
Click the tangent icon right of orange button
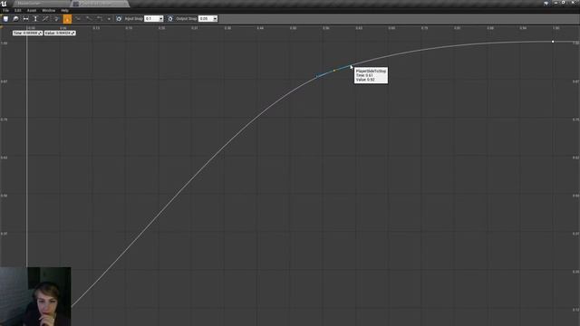pos(78,18)
